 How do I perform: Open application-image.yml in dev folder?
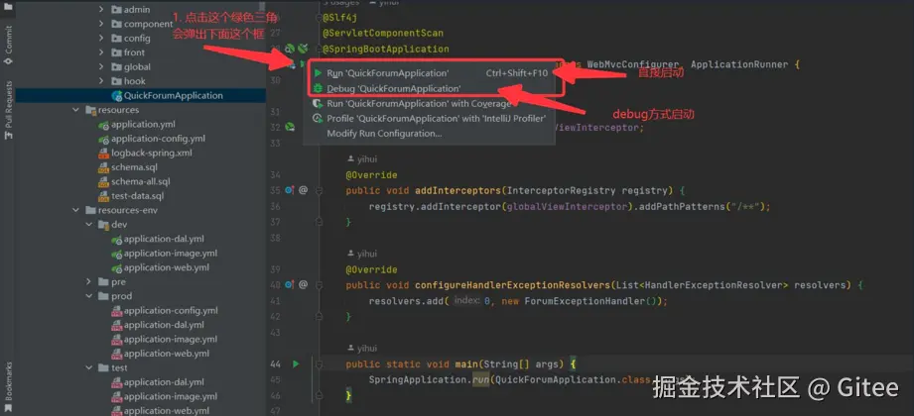164,254
